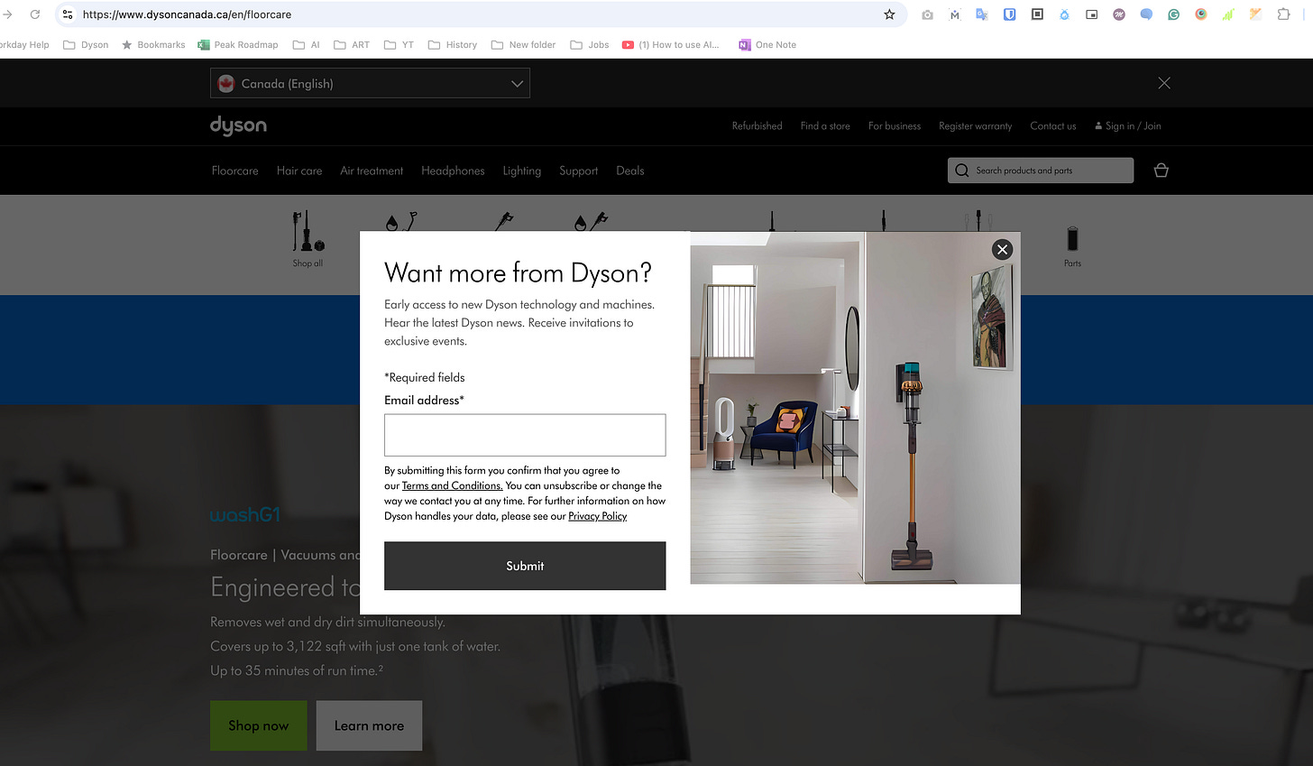Click the green bars extension icon
This screenshot has width=1313, height=766.
click(1228, 14)
